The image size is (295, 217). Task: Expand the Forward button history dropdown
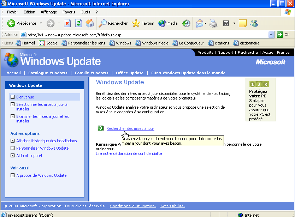point(59,23)
